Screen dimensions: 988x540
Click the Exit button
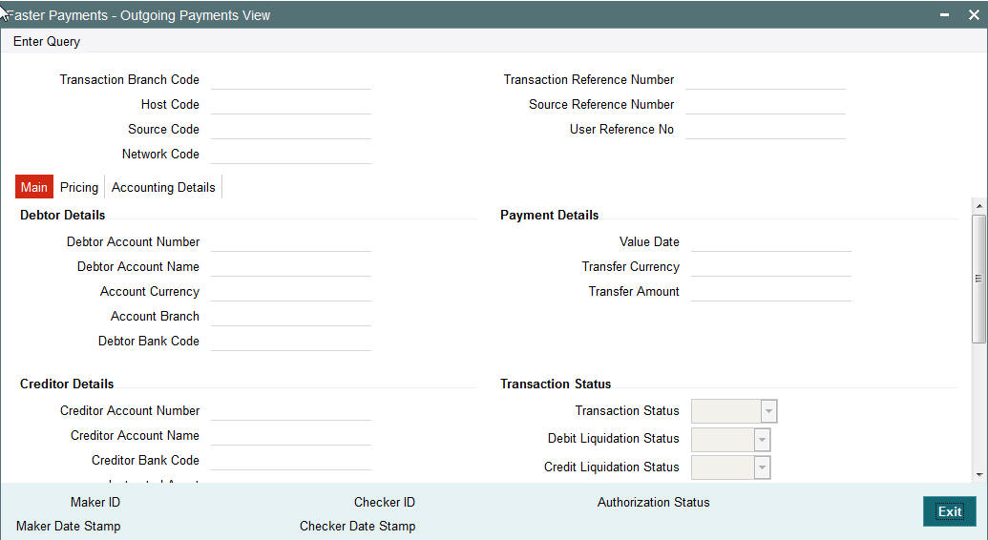click(x=950, y=511)
